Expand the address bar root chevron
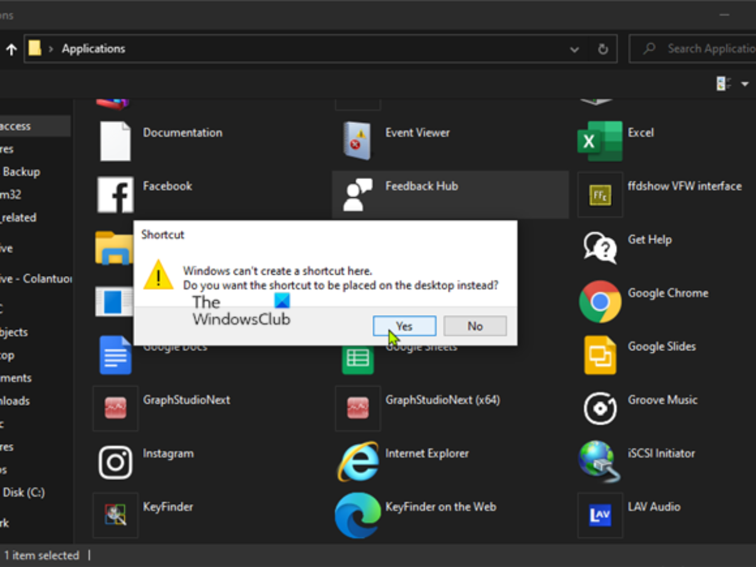 [x=51, y=49]
